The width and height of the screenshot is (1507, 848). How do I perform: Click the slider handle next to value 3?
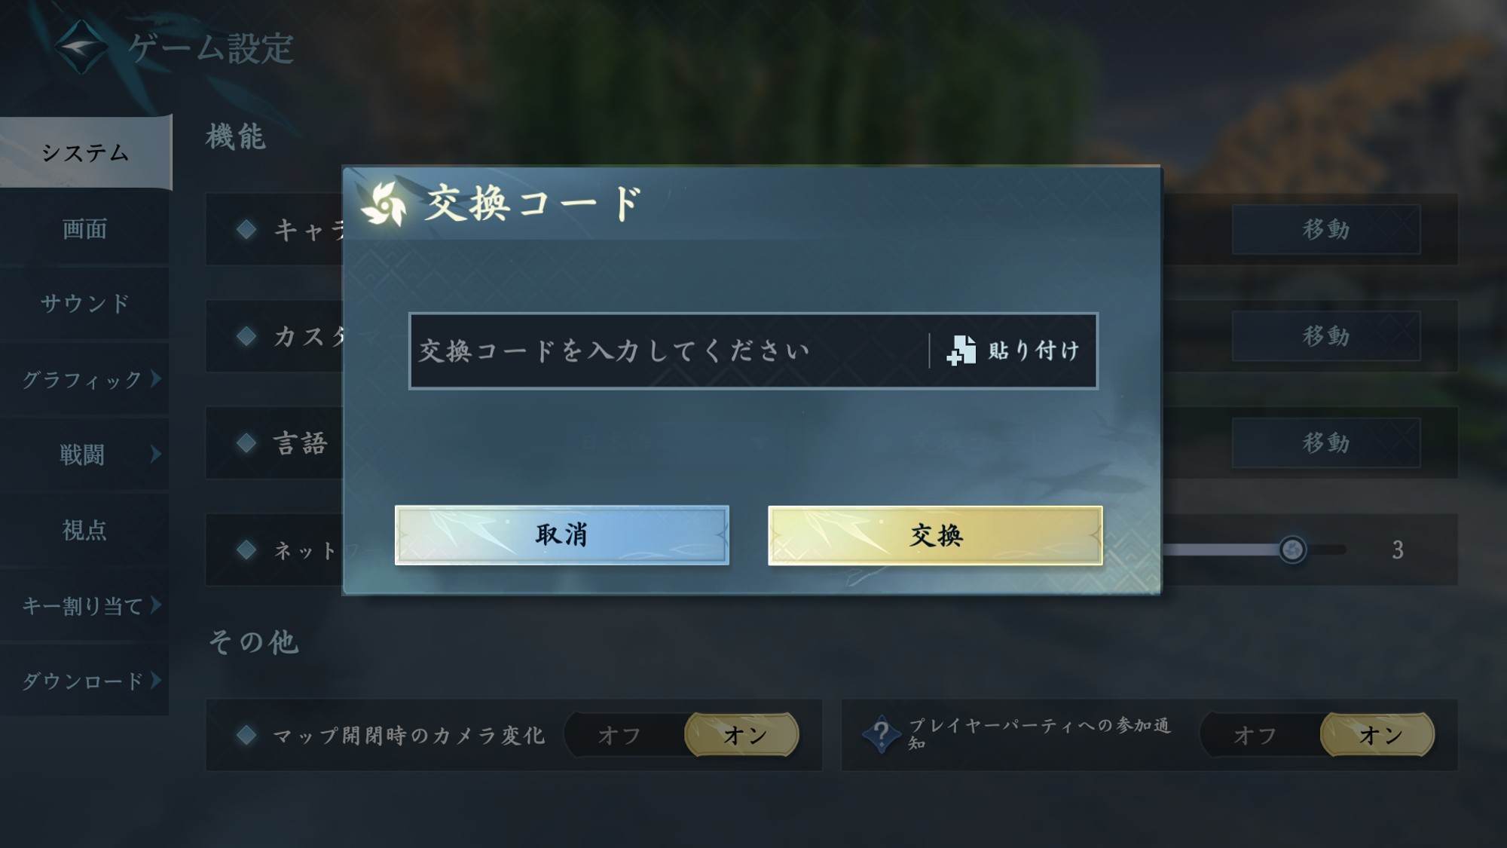click(x=1292, y=550)
